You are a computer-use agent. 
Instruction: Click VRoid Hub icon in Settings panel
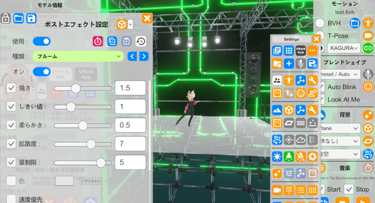click(x=301, y=51)
